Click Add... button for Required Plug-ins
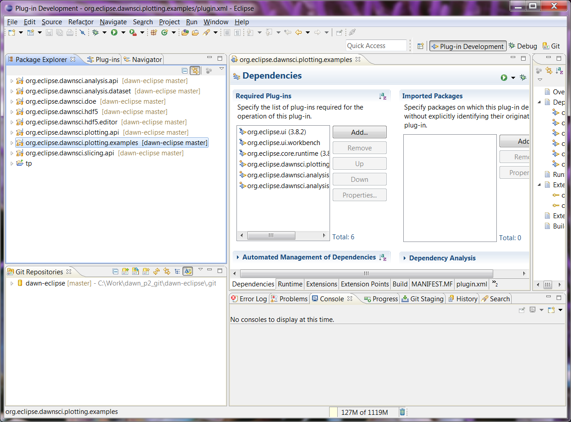571x422 pixels. (359, 132)
